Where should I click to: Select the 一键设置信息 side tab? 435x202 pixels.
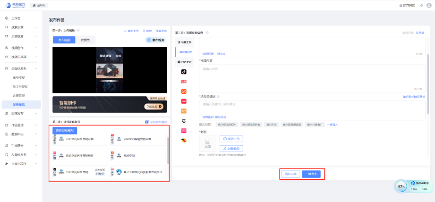coord(185,52)
